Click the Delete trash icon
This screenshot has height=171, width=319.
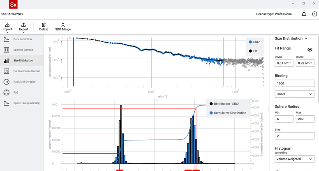[x=44, y=25]
